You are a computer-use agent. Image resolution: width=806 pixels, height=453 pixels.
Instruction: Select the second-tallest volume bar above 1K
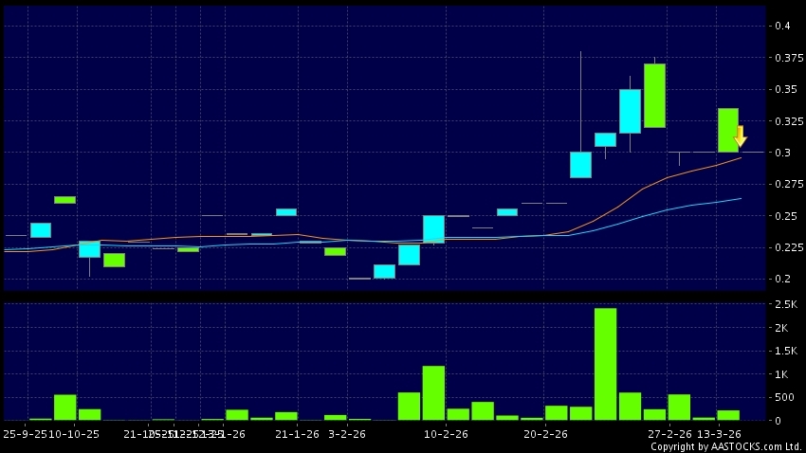pos(433,392)
